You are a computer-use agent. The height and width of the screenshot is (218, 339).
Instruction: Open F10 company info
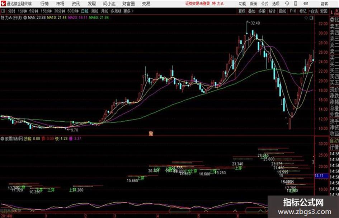click(x=293, y=11)
